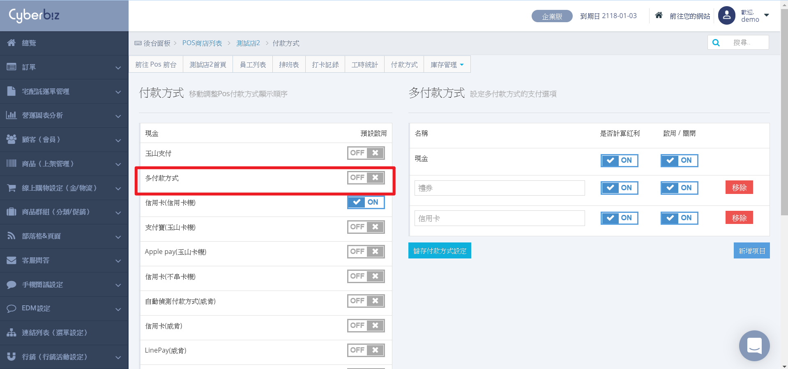This screenshot has width=788, height=369.
Task: Toggle 玉山支付 payment switch
Action: 366,153
